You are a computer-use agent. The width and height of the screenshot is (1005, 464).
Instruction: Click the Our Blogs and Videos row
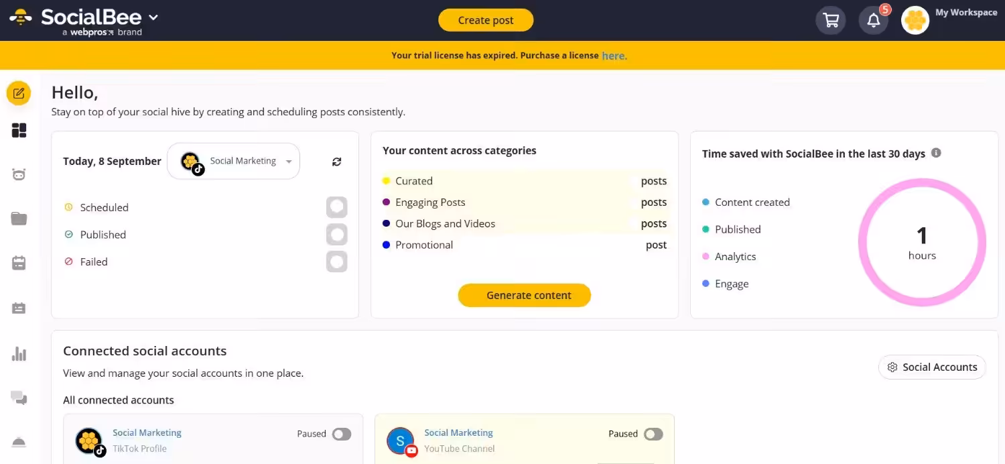[x=525, y=224]
